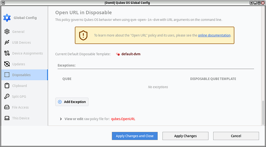Screen dimensions: 266x147
Task: Click the This Device laptop icon
Action: coord(7,118)
